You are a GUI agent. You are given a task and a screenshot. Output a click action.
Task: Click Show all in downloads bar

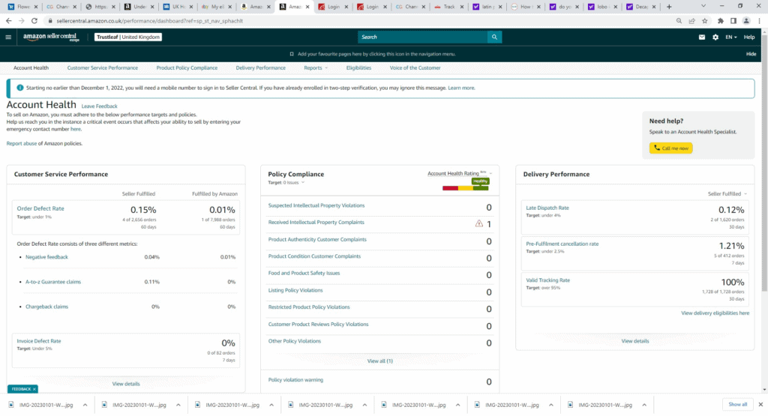click(737, 404)
